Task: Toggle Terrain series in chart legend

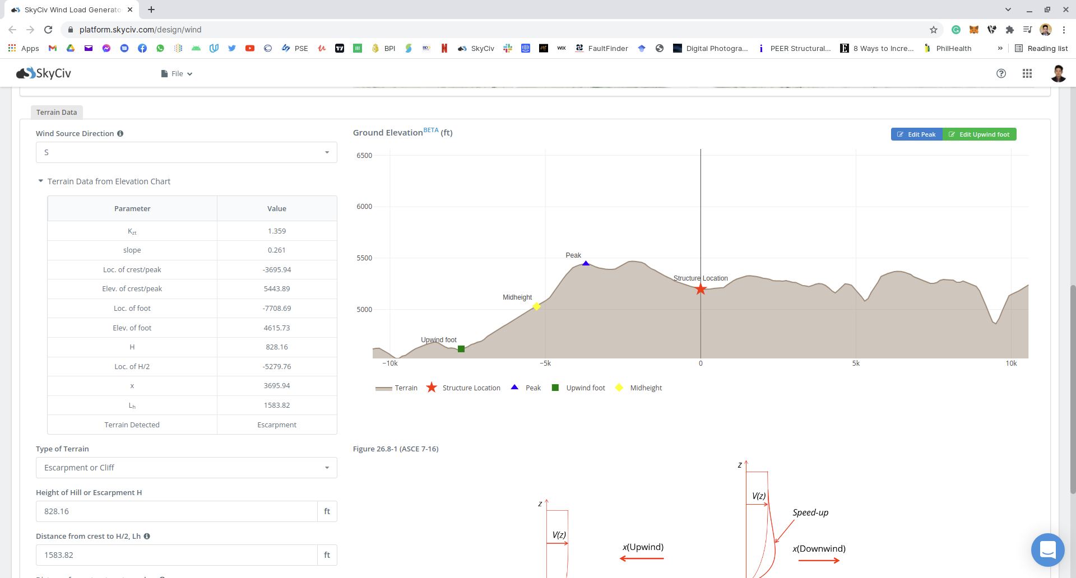Action: 397,388
